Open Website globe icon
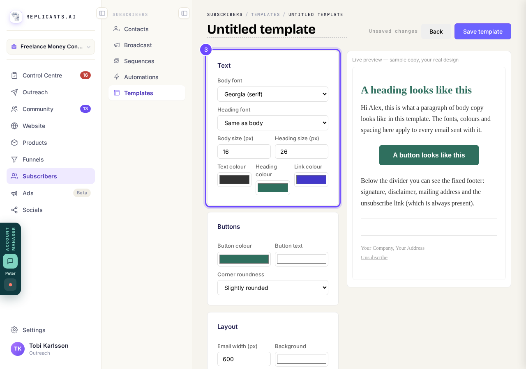This screenshot has height=369, width=526. (x=14, y=126)
